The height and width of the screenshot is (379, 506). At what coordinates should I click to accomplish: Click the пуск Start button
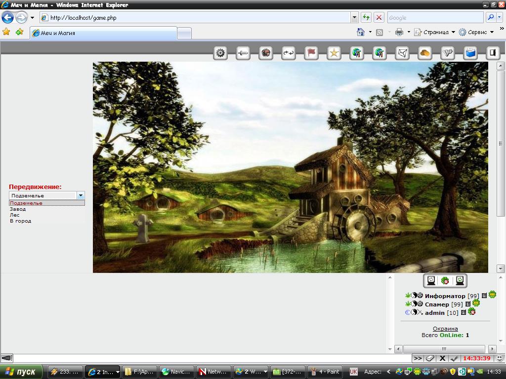click(x=21, y=372)
